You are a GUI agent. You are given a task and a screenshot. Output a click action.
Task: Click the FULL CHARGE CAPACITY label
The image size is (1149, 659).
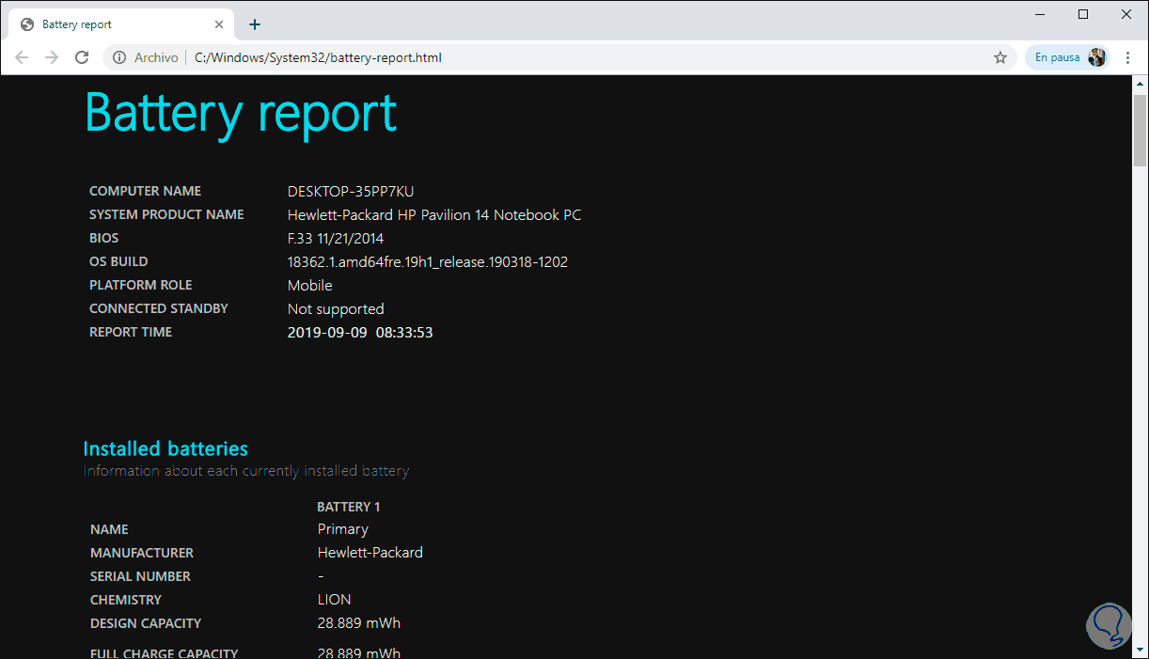coord(165,653)
